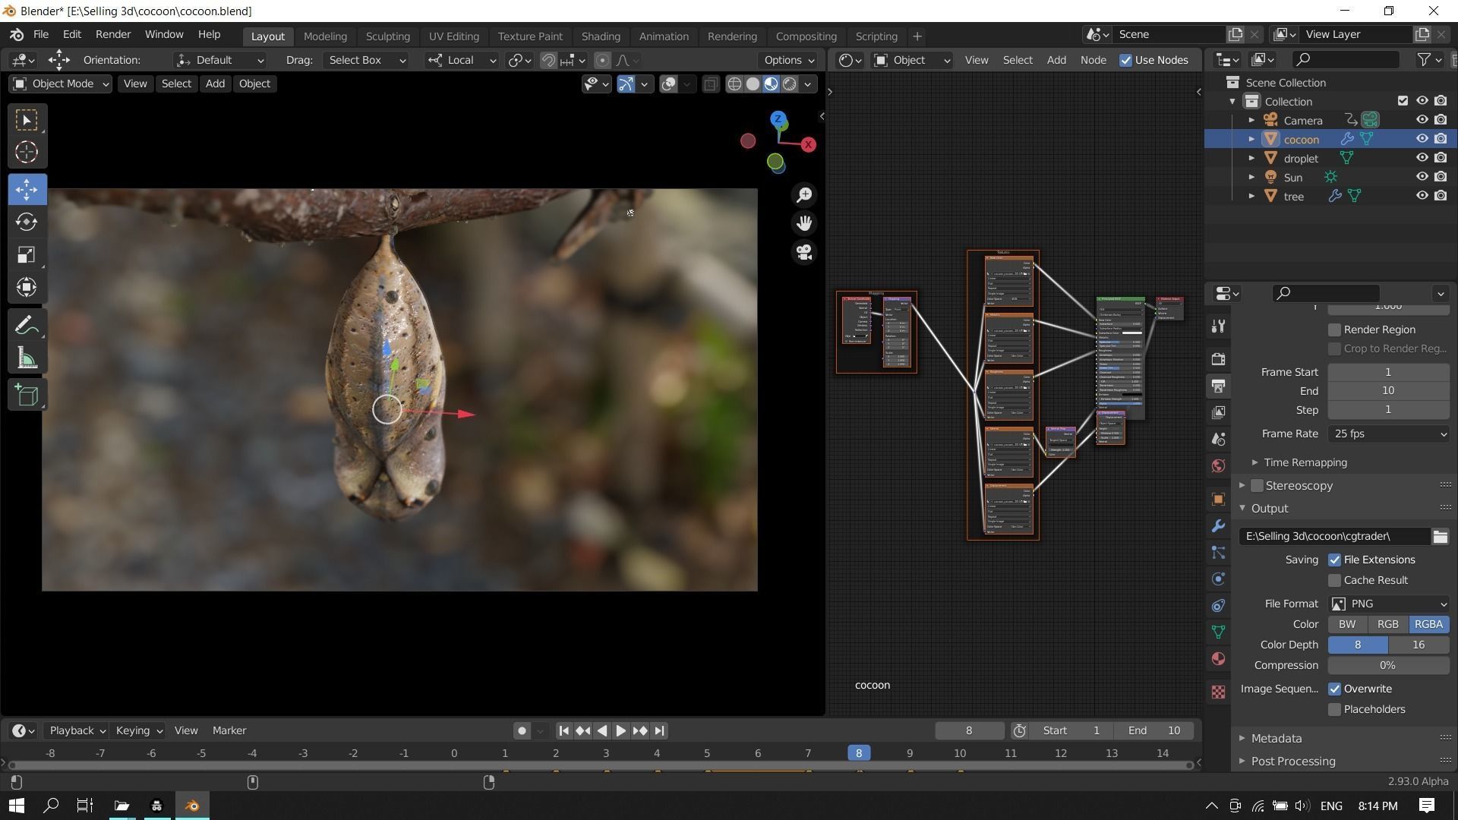Viewport: 1458px width, 820px height.
Task: Select BW color mode button
Action: [1346, 624]
